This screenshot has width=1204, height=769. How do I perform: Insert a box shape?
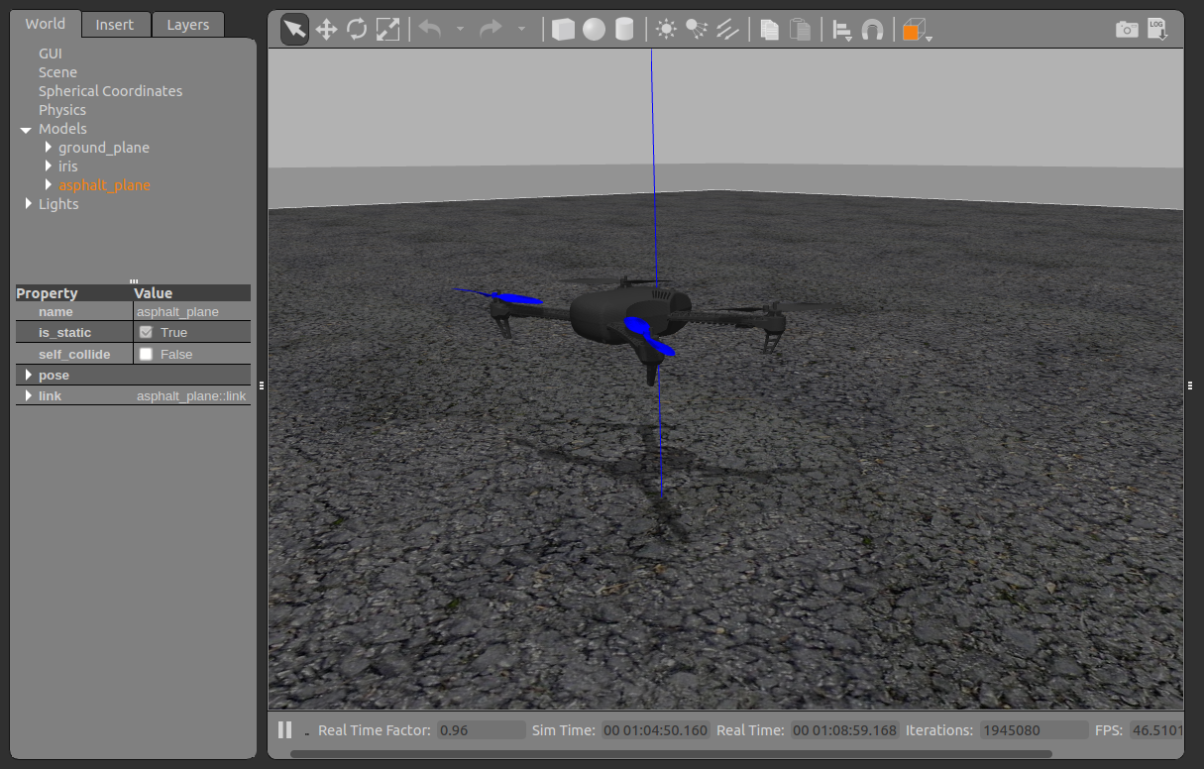click(563, 30)
